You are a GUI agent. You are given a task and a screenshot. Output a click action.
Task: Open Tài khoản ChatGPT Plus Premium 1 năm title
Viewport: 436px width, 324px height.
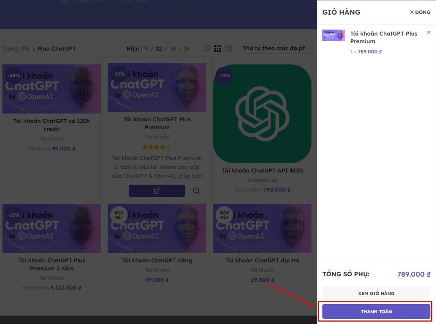tap(52, 264)
